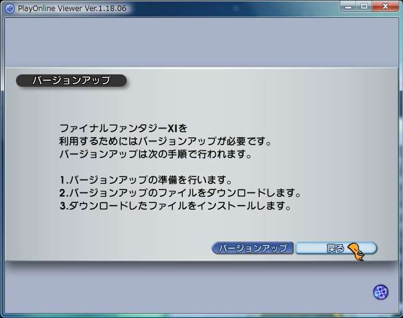The image size is (403, 318).
Task: Minimize the PlayOnline Viewer window
Action: click(x=348, y=6)
